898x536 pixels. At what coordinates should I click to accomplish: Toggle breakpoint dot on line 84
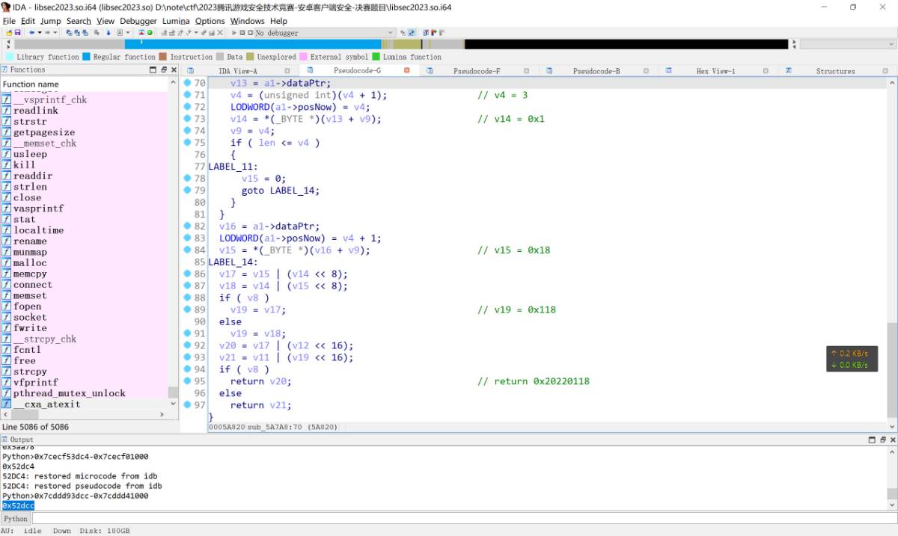[x=187, y=250]
